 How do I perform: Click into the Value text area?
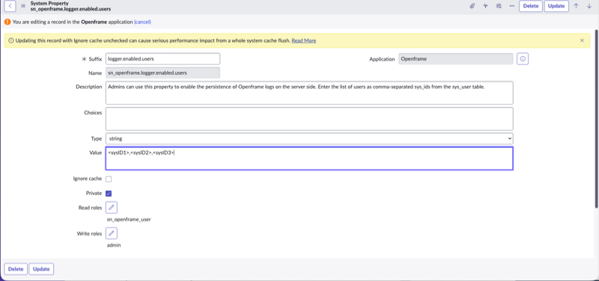tap(309, 158)
